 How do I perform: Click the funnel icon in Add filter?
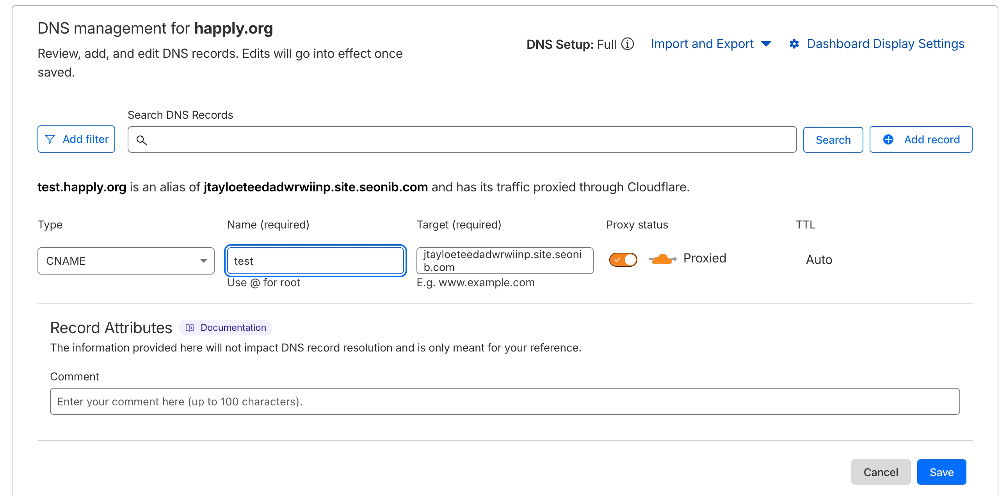[50, 139]
